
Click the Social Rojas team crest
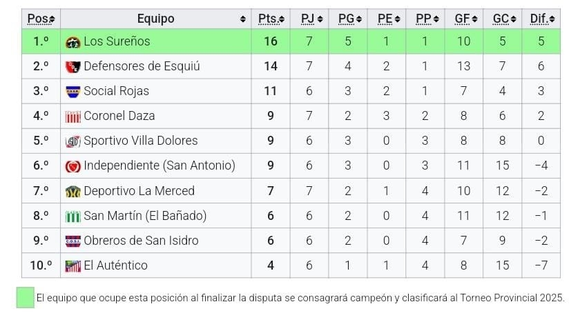click(x=73, y=92)
